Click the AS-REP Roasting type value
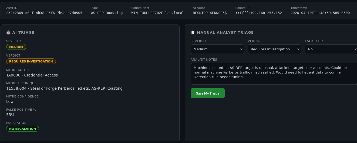The image size is (357, 143). [x=107, y=13]
